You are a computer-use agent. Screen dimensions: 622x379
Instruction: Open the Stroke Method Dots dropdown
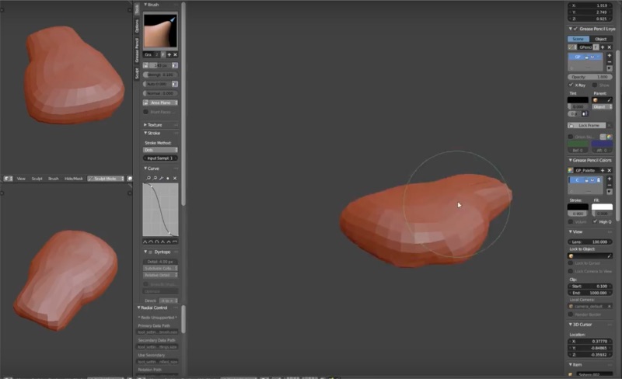click(x=160, y=150)
